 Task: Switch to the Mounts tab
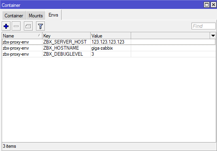(36, 16)
